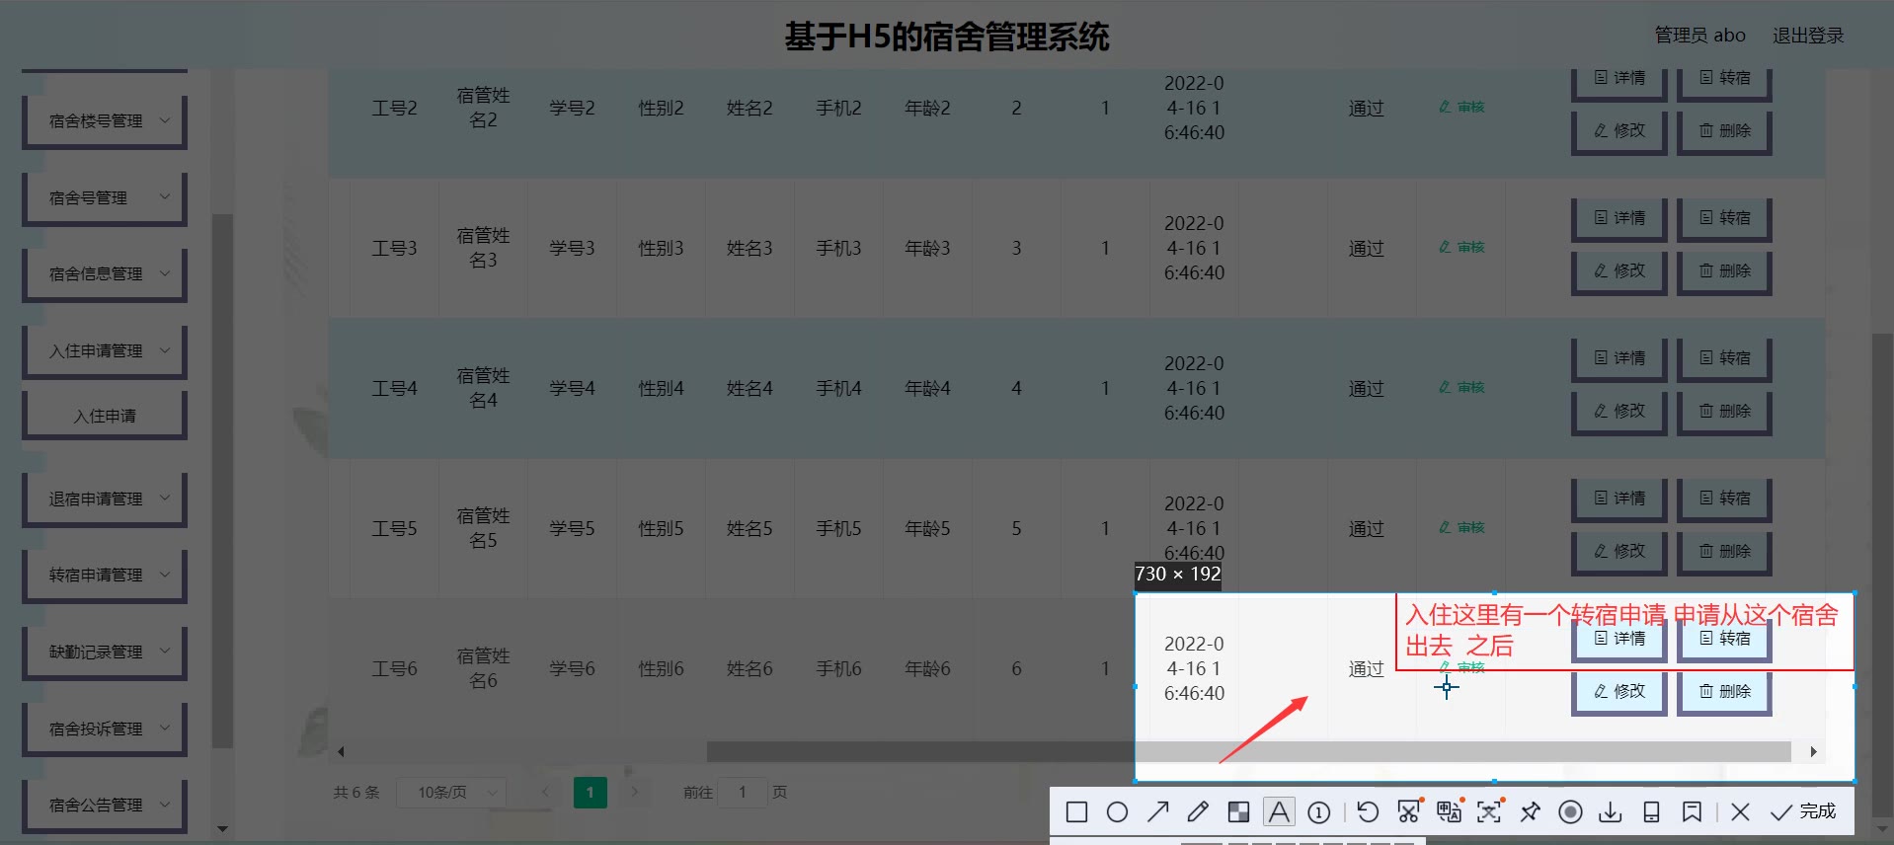Click 删除 button in 工号6 row
This screenshot has height=845, width=1894.
pos(1724,692)
